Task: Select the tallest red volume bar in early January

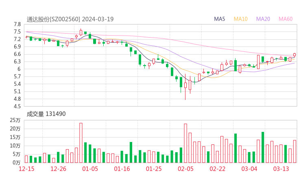Action: (81, 143)
